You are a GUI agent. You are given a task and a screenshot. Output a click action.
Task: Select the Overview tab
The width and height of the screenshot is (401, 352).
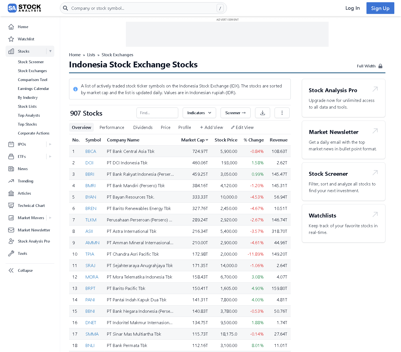(81, 127)
